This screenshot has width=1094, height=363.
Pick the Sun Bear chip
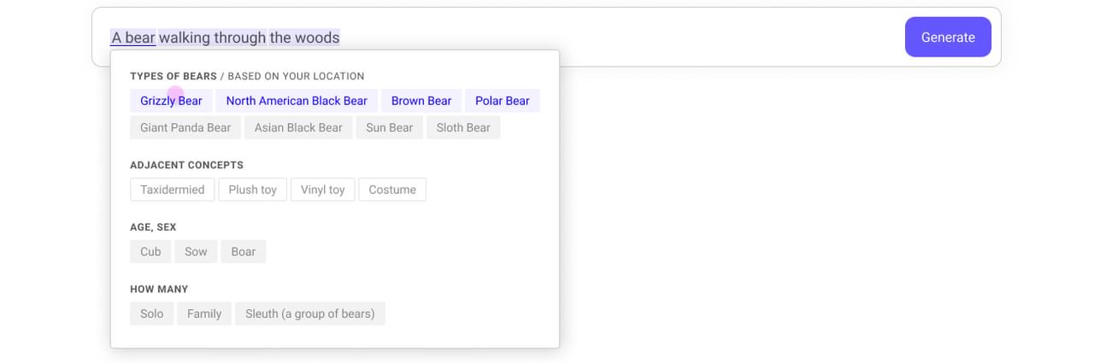point(389,128)
